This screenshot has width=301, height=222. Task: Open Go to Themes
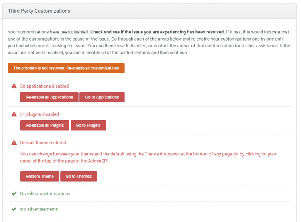click(x=79, y=177)
